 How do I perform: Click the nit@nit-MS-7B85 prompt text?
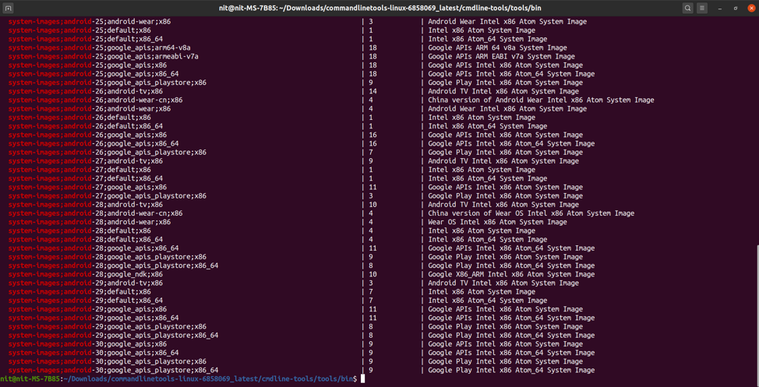click(x=30, y=379)
